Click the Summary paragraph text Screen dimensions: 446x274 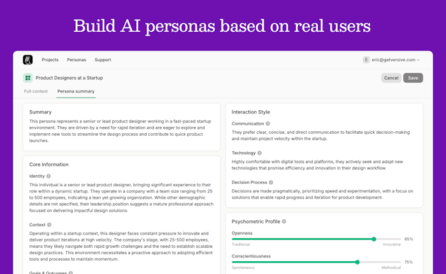click(120, 131)
